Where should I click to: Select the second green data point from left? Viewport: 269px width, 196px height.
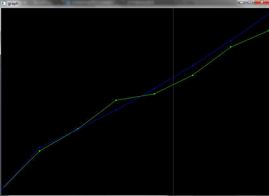pyautogui.click(x=40, y=151)
